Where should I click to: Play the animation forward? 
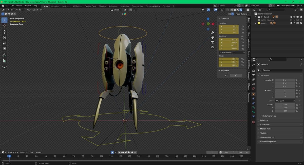click(x=129, y=152)
